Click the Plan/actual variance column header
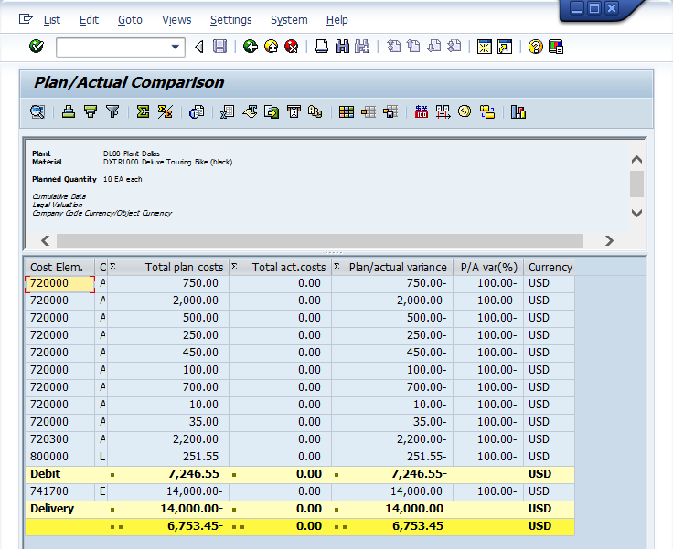This screenshot has width=673, height=549. pyautogui.click(x=392, y=268)
